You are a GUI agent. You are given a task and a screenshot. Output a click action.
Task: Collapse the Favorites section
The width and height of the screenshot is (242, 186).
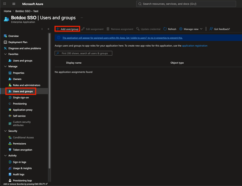(x=5, y=54)
